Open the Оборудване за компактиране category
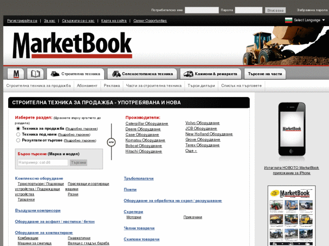The height and width of the screenshot is (246, 329). (x=44, y=232)
